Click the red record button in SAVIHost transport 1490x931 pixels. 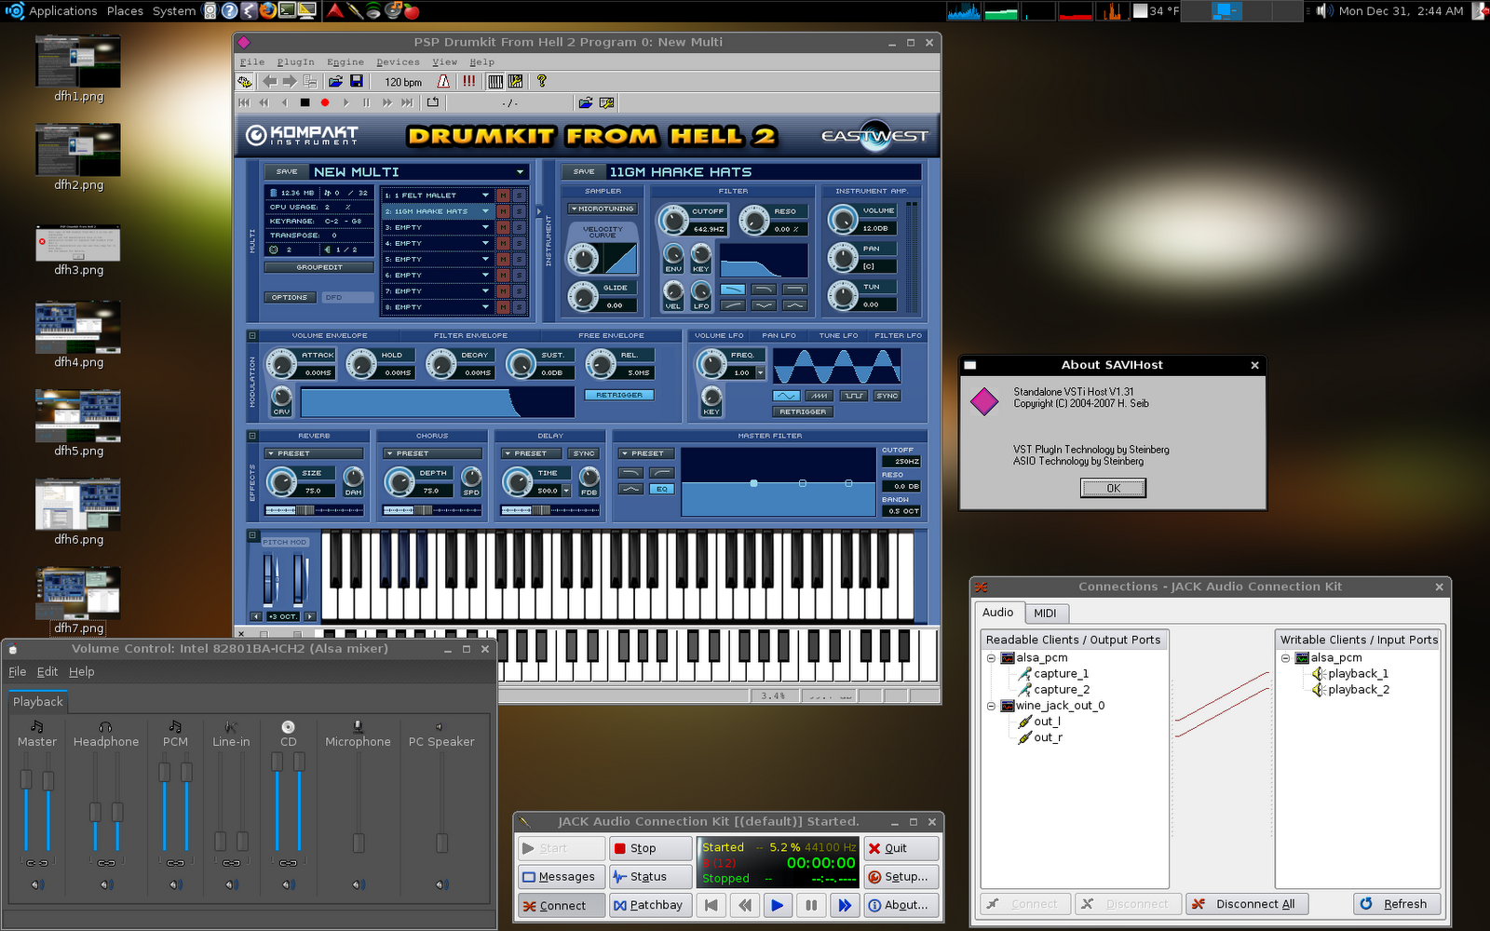325,103
